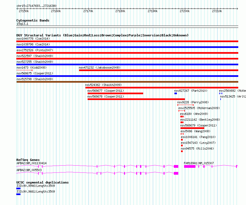Select the nsv568677 (Cooper2011) label
Screen dimensions: 246x205
[106, 91]
